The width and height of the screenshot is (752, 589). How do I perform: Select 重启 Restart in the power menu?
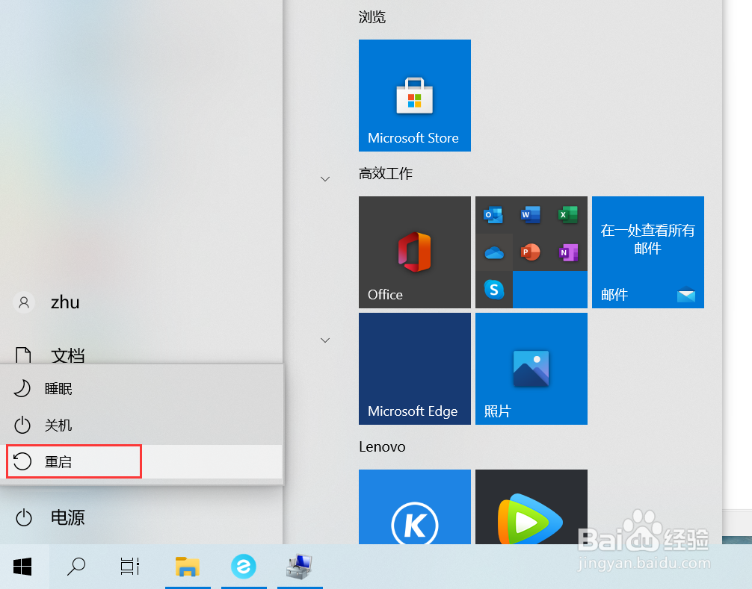[x=141, y=461]
